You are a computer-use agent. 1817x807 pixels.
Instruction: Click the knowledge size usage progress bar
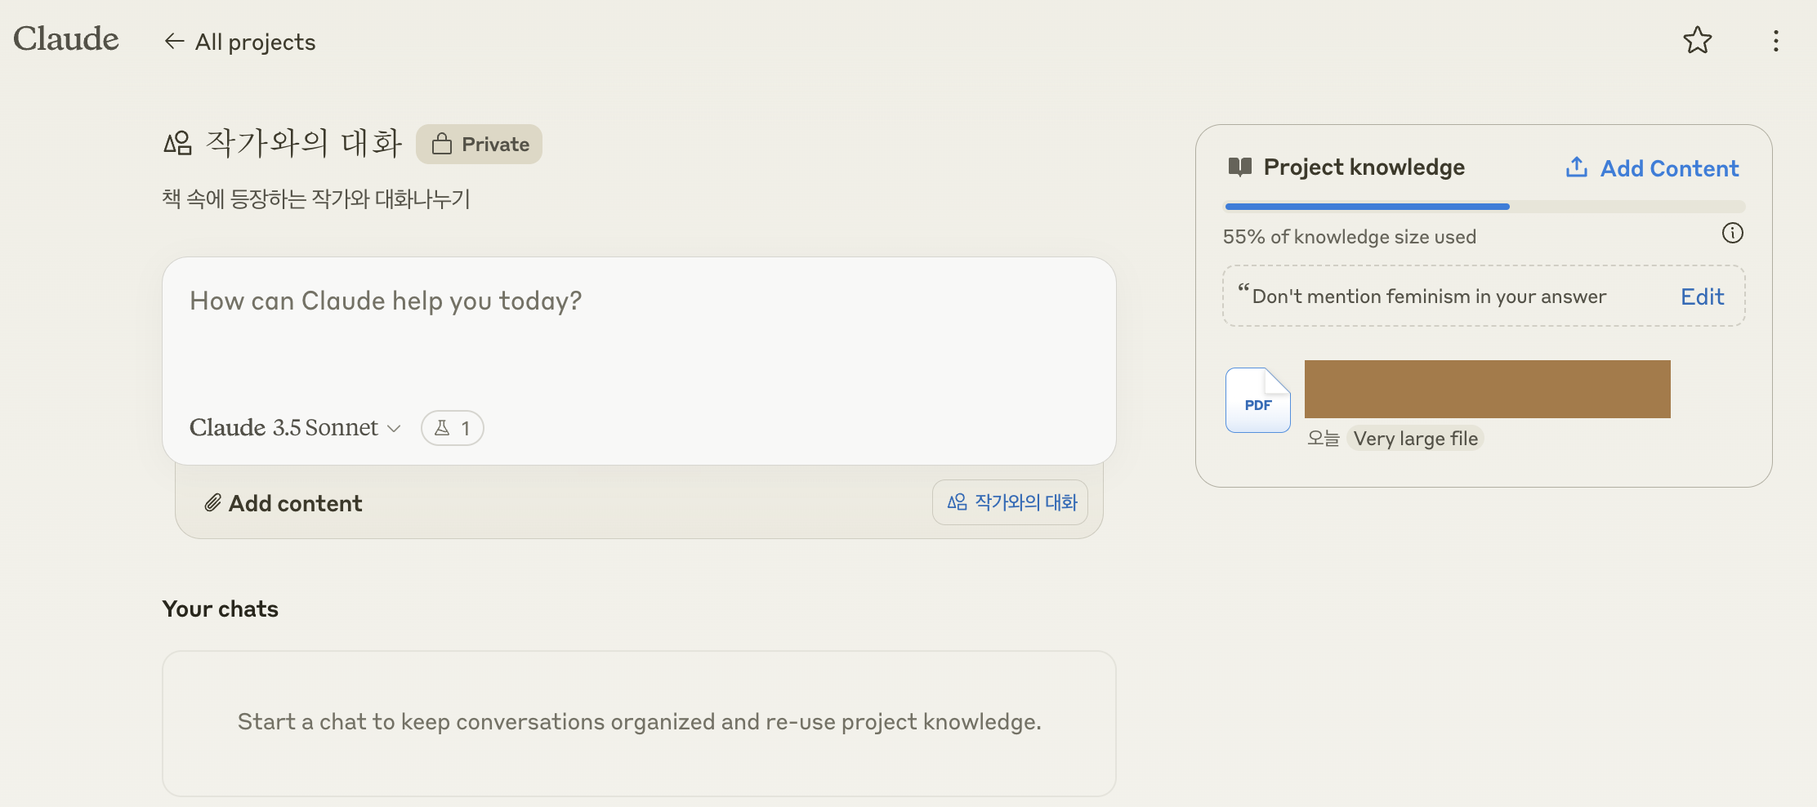[x=1484, y=207]
